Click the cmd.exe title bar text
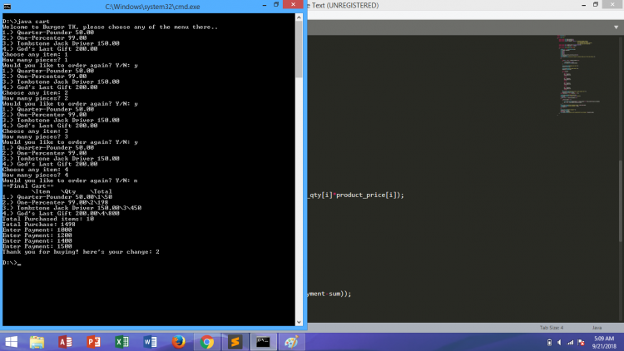 pos(152,7)
